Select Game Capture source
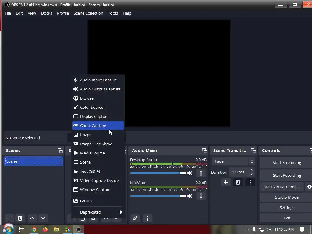Viewport: 312px width, 234px height. pos(98,126)
